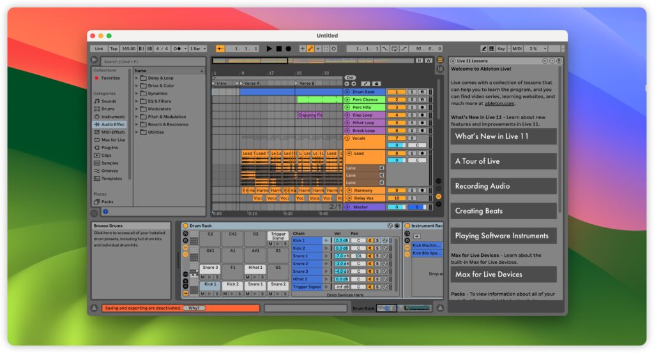This screenshot has height=353, width=654.
Task: Collapse the Vocals group track
Action: pyautogui.click(x=347, y=139)
